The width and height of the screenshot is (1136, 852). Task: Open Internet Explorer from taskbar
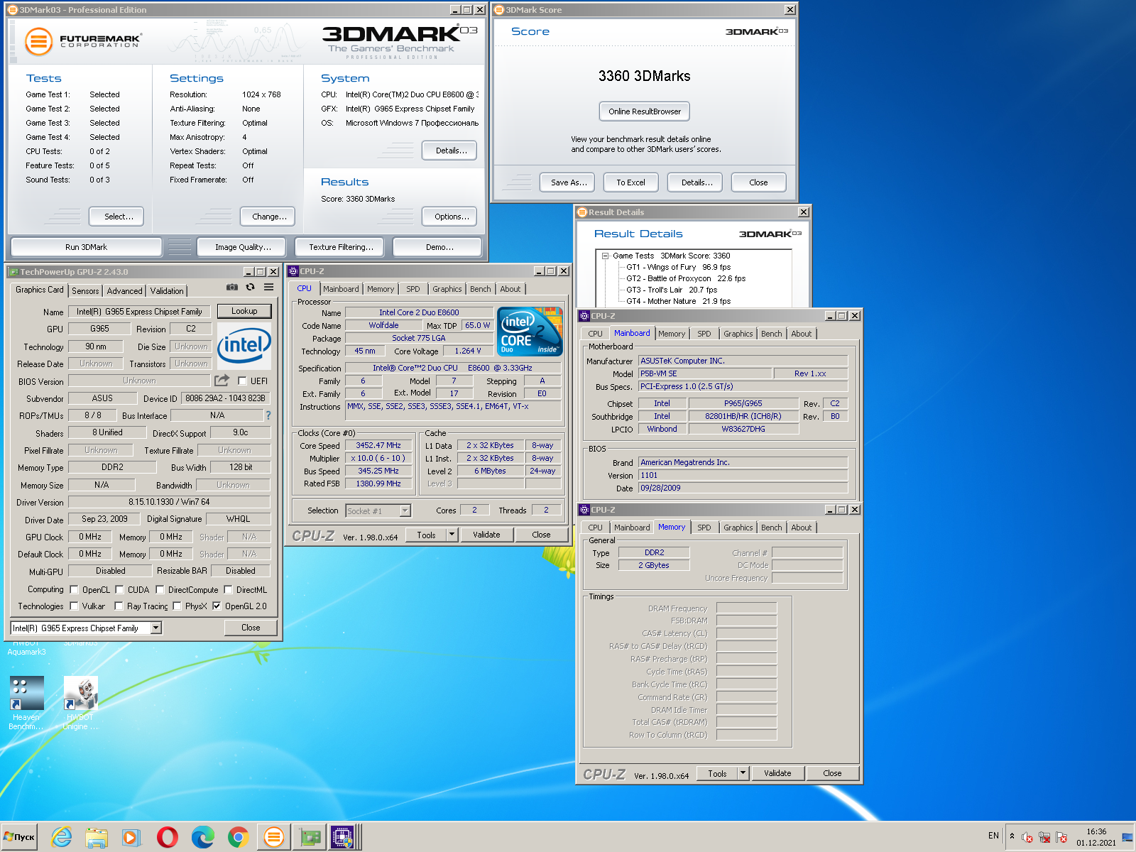point(62,838)
